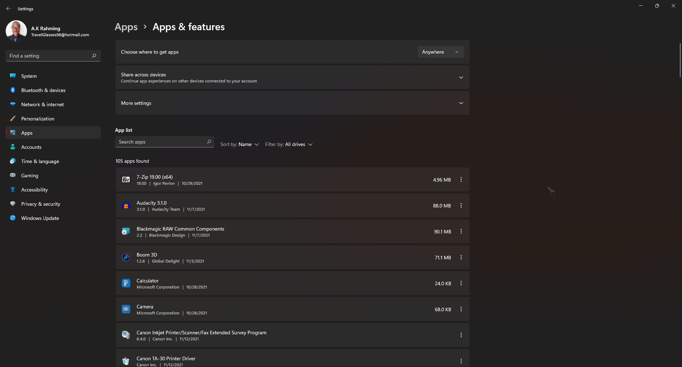
Task: Select Bluetooth & devices in sidebar
Action: pyautogui.click(x=43, y=90)
